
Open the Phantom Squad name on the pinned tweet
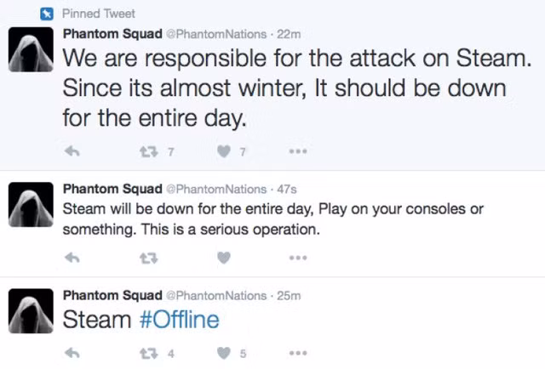[x=112, y=32]
